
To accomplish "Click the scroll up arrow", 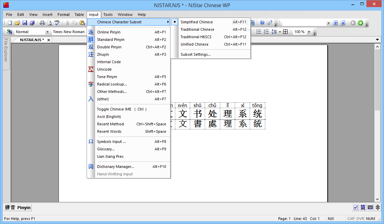I will [x=377, y=47].
